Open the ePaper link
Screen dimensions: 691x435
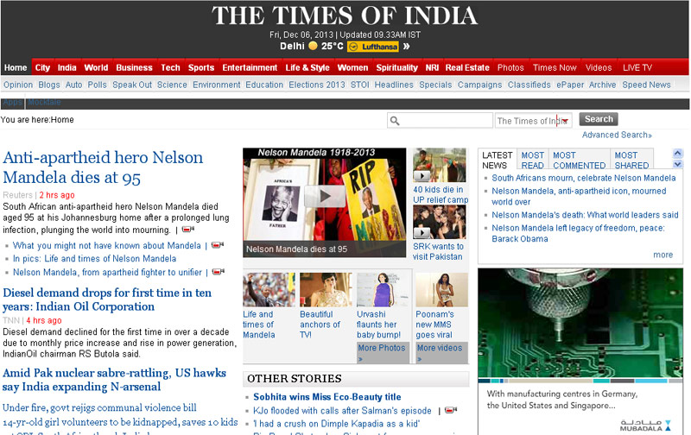[570, 85]
